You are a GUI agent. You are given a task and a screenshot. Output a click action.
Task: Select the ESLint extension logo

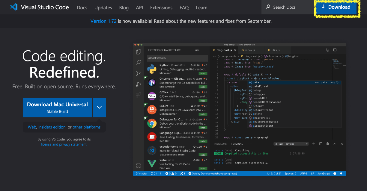(x=152, y=110)
